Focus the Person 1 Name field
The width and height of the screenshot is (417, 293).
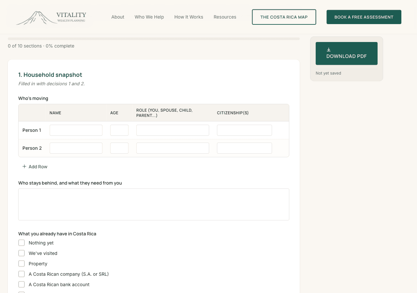pos(76,130)
